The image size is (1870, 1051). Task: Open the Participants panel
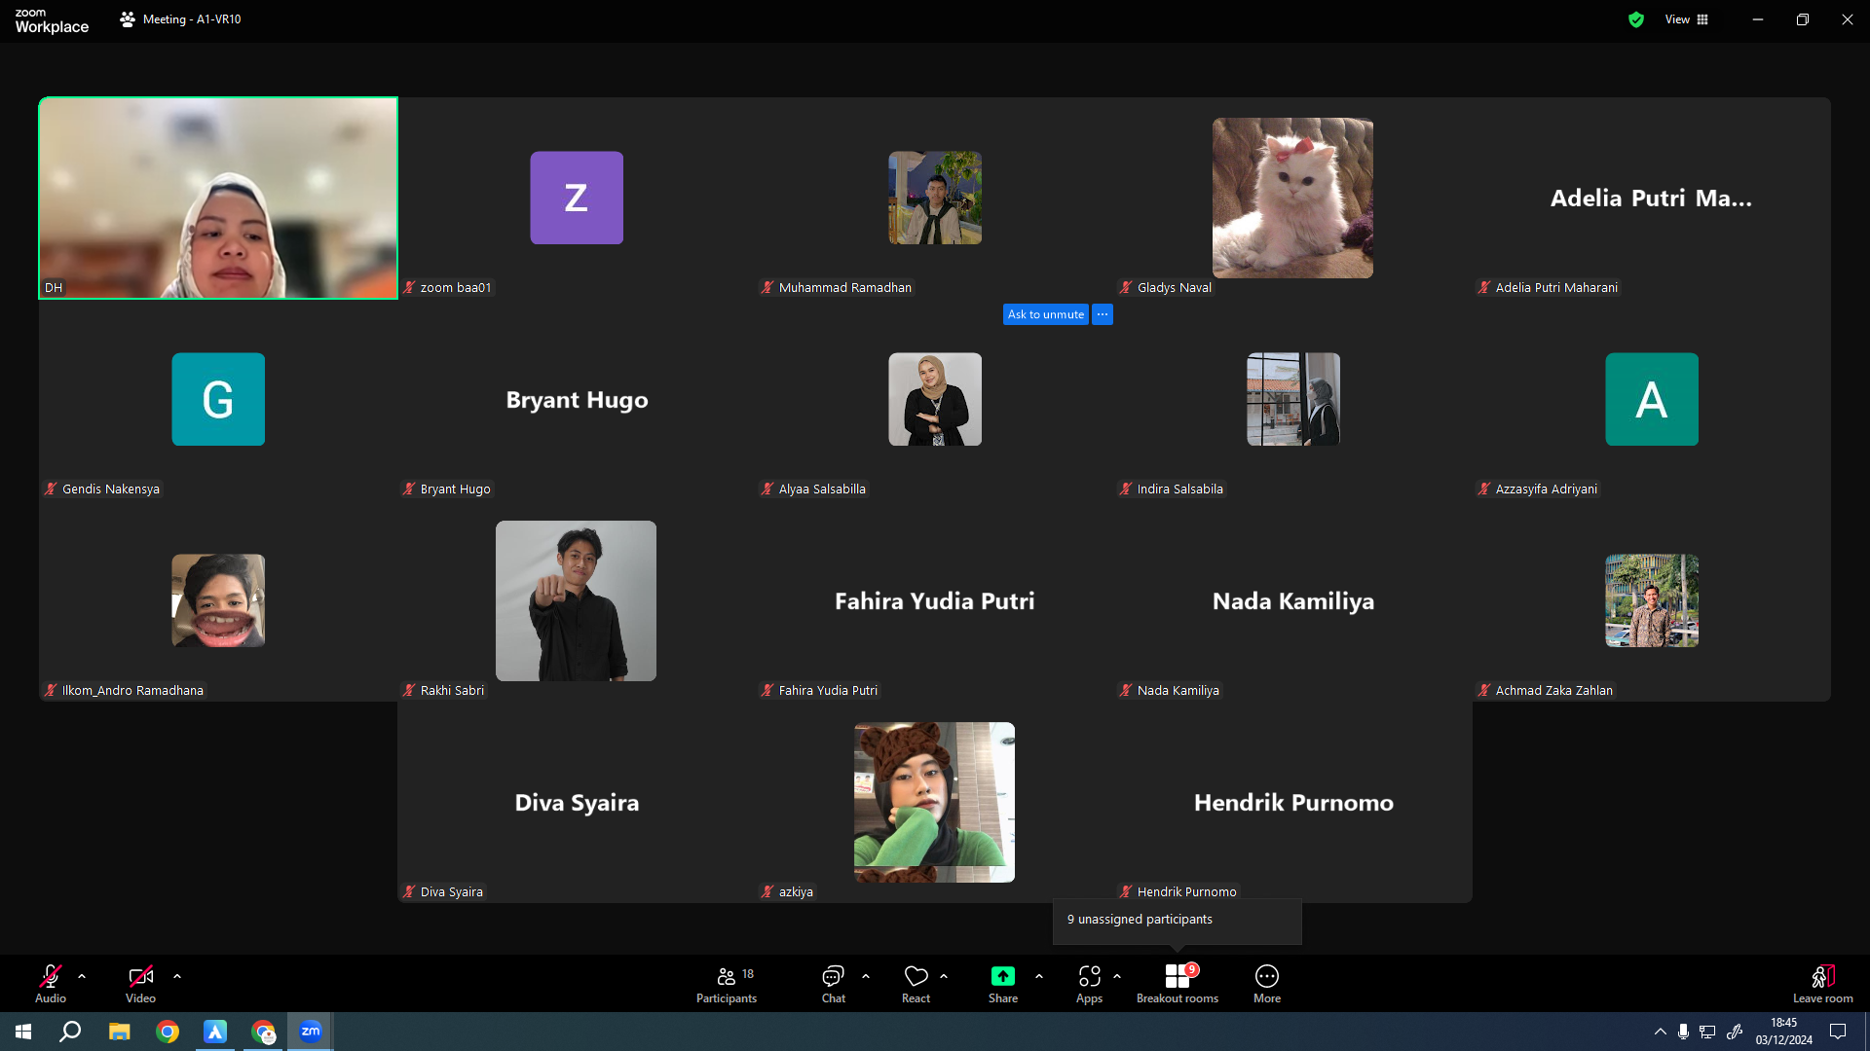tap(727, 983)
